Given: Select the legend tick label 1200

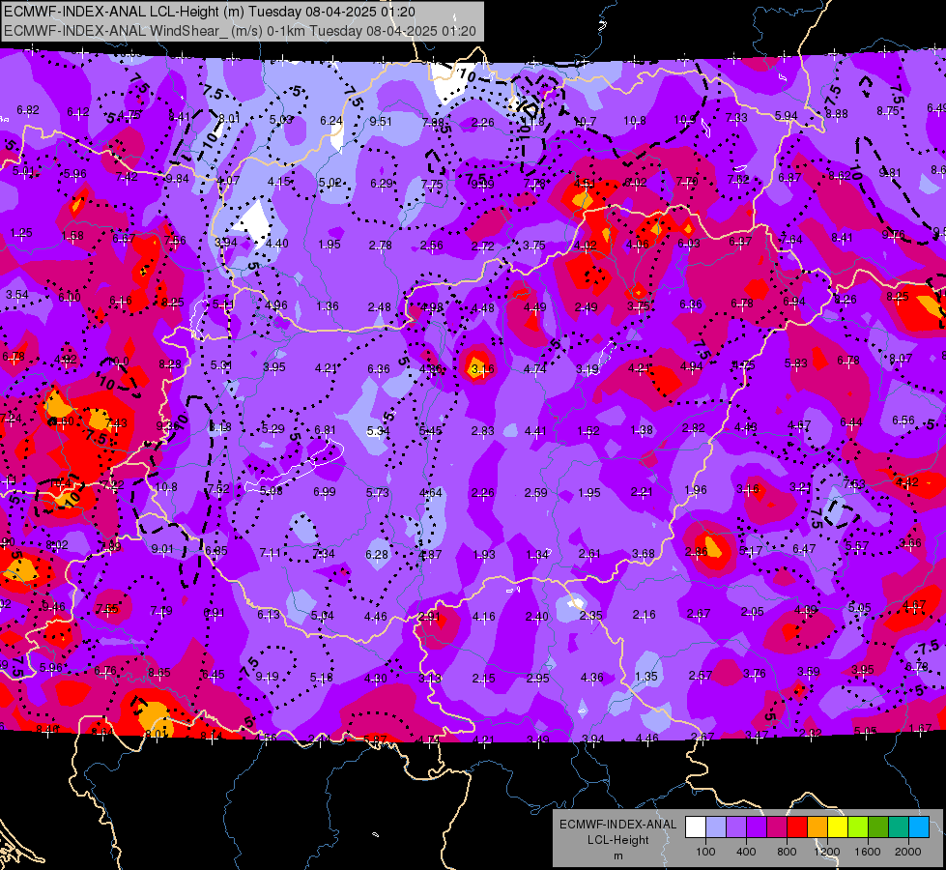Looking at the screenshot, I should [x=826, y=852].
